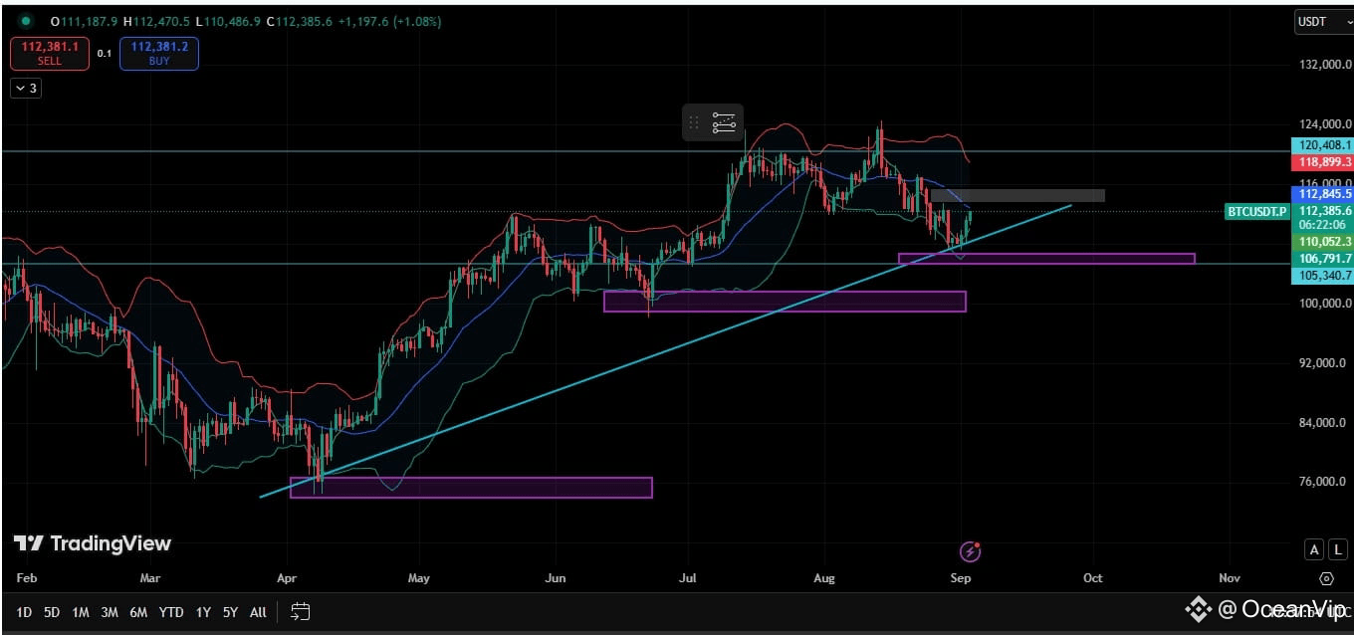Image resolution: width=1354 pixels, height=635 pixels.
Task: Select the 1Y time range
Action: click(203, 612)
